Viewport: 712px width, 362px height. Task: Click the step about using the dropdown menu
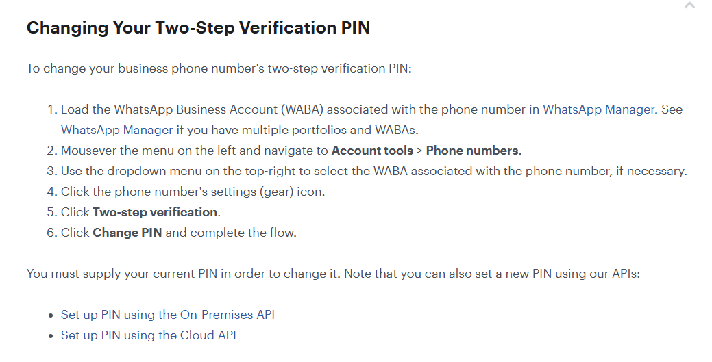coord(373,171)
